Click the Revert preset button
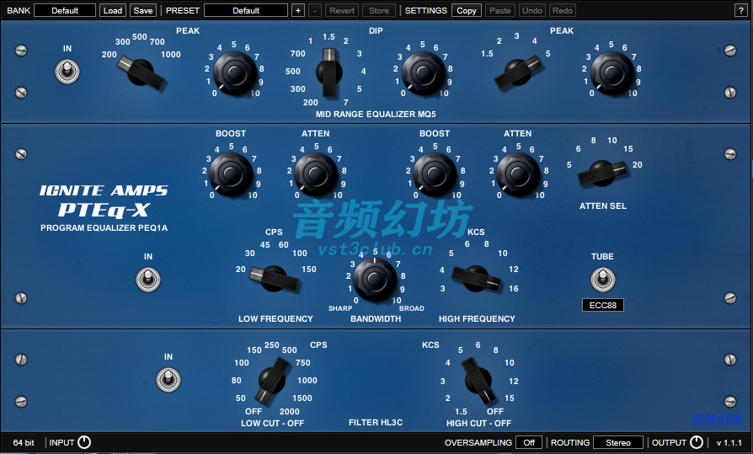Viewport: 753px width, 454px height. (x=342, y=11)
